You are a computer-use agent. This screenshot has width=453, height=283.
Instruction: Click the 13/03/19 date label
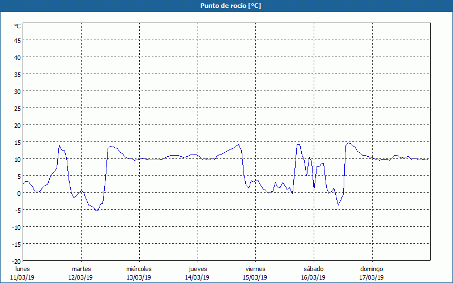139,277
